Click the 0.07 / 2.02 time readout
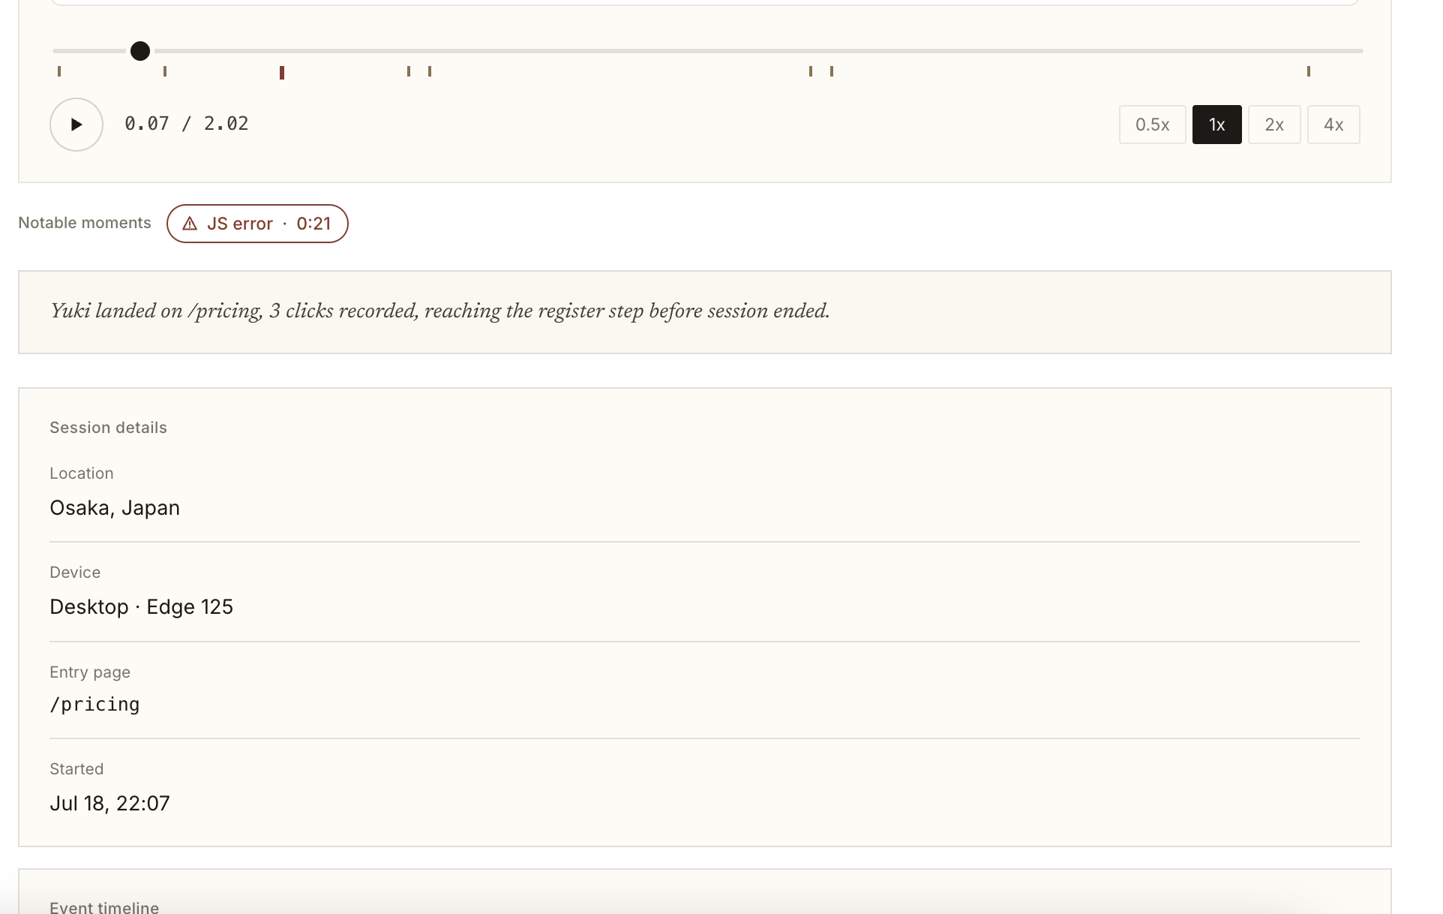Viewport: 1443px width, 914px height. [x=187, y=124]
